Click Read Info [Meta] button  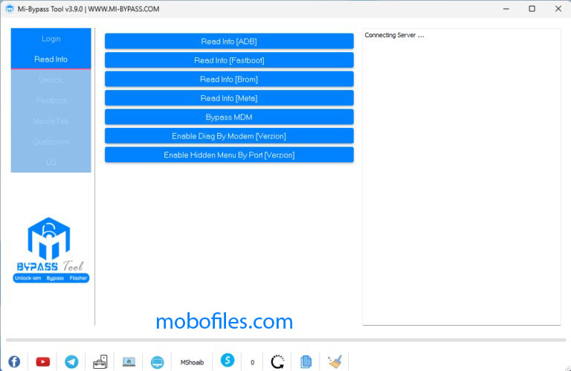coord(229,98)
